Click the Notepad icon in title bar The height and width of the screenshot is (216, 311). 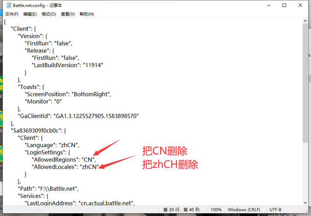(x=8, y=5)
